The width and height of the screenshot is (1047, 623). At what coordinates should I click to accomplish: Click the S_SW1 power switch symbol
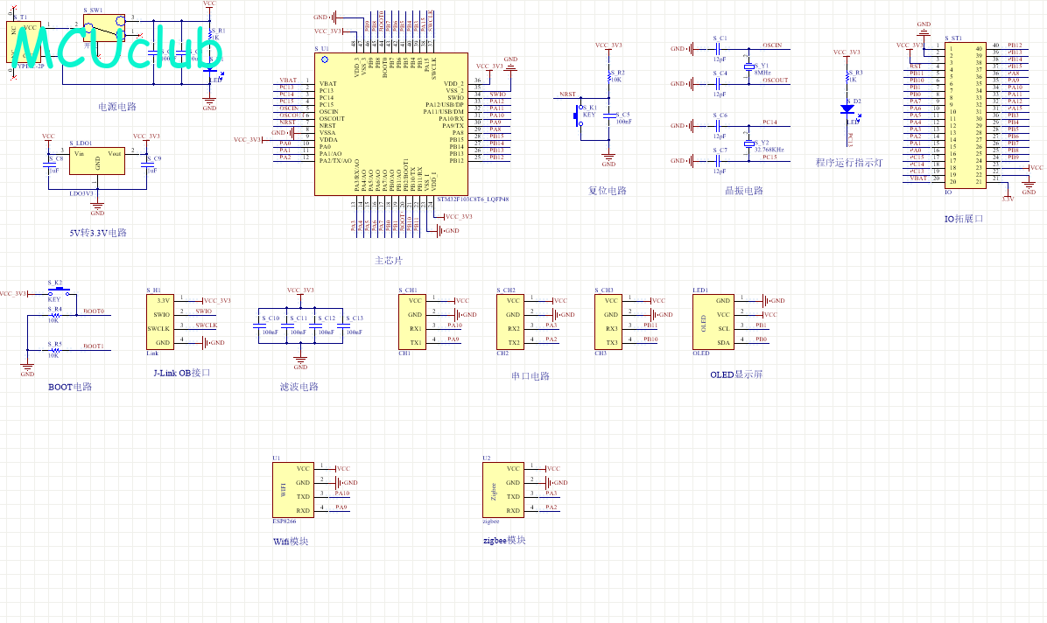click(x=104, y=27)
